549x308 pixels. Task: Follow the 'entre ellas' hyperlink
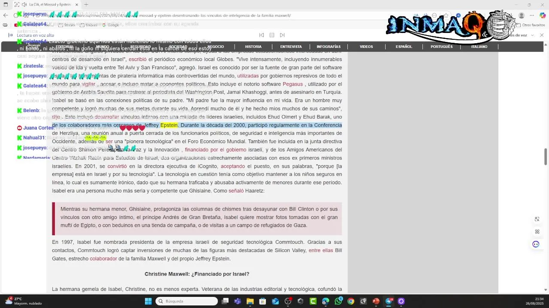pyautogui.click(x=321, y=251)
